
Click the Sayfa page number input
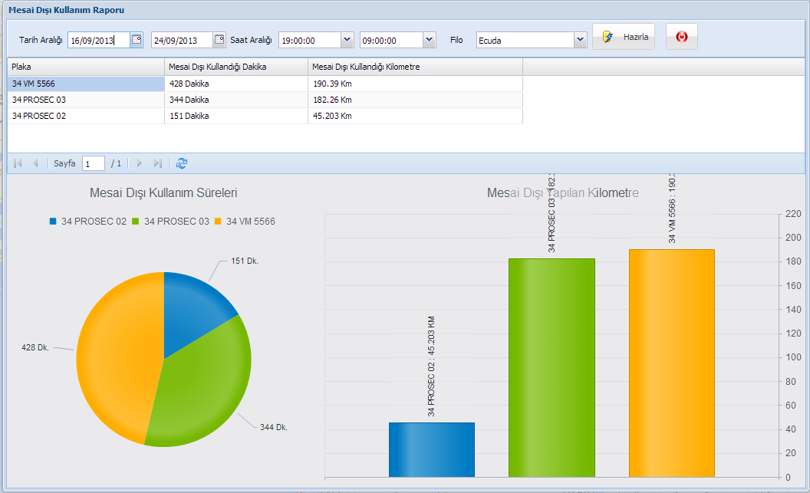94,163
